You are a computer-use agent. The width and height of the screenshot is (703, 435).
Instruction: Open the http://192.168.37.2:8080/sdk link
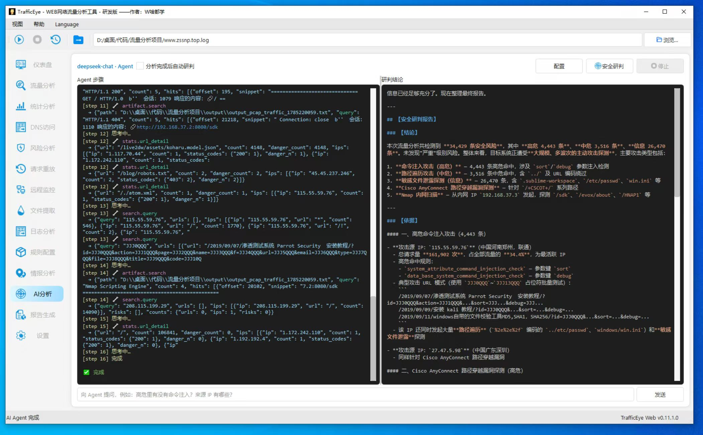click(177, 127)
